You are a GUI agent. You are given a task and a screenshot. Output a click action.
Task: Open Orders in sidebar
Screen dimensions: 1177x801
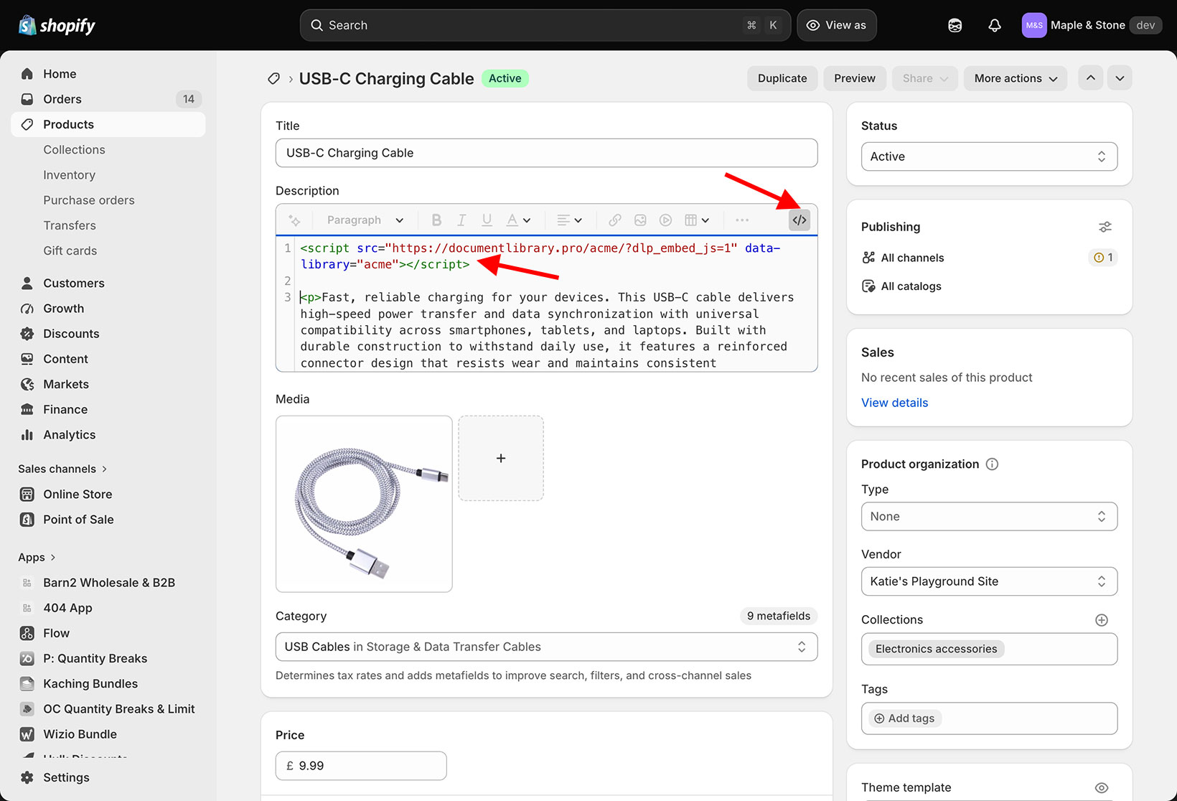point(108,99)
